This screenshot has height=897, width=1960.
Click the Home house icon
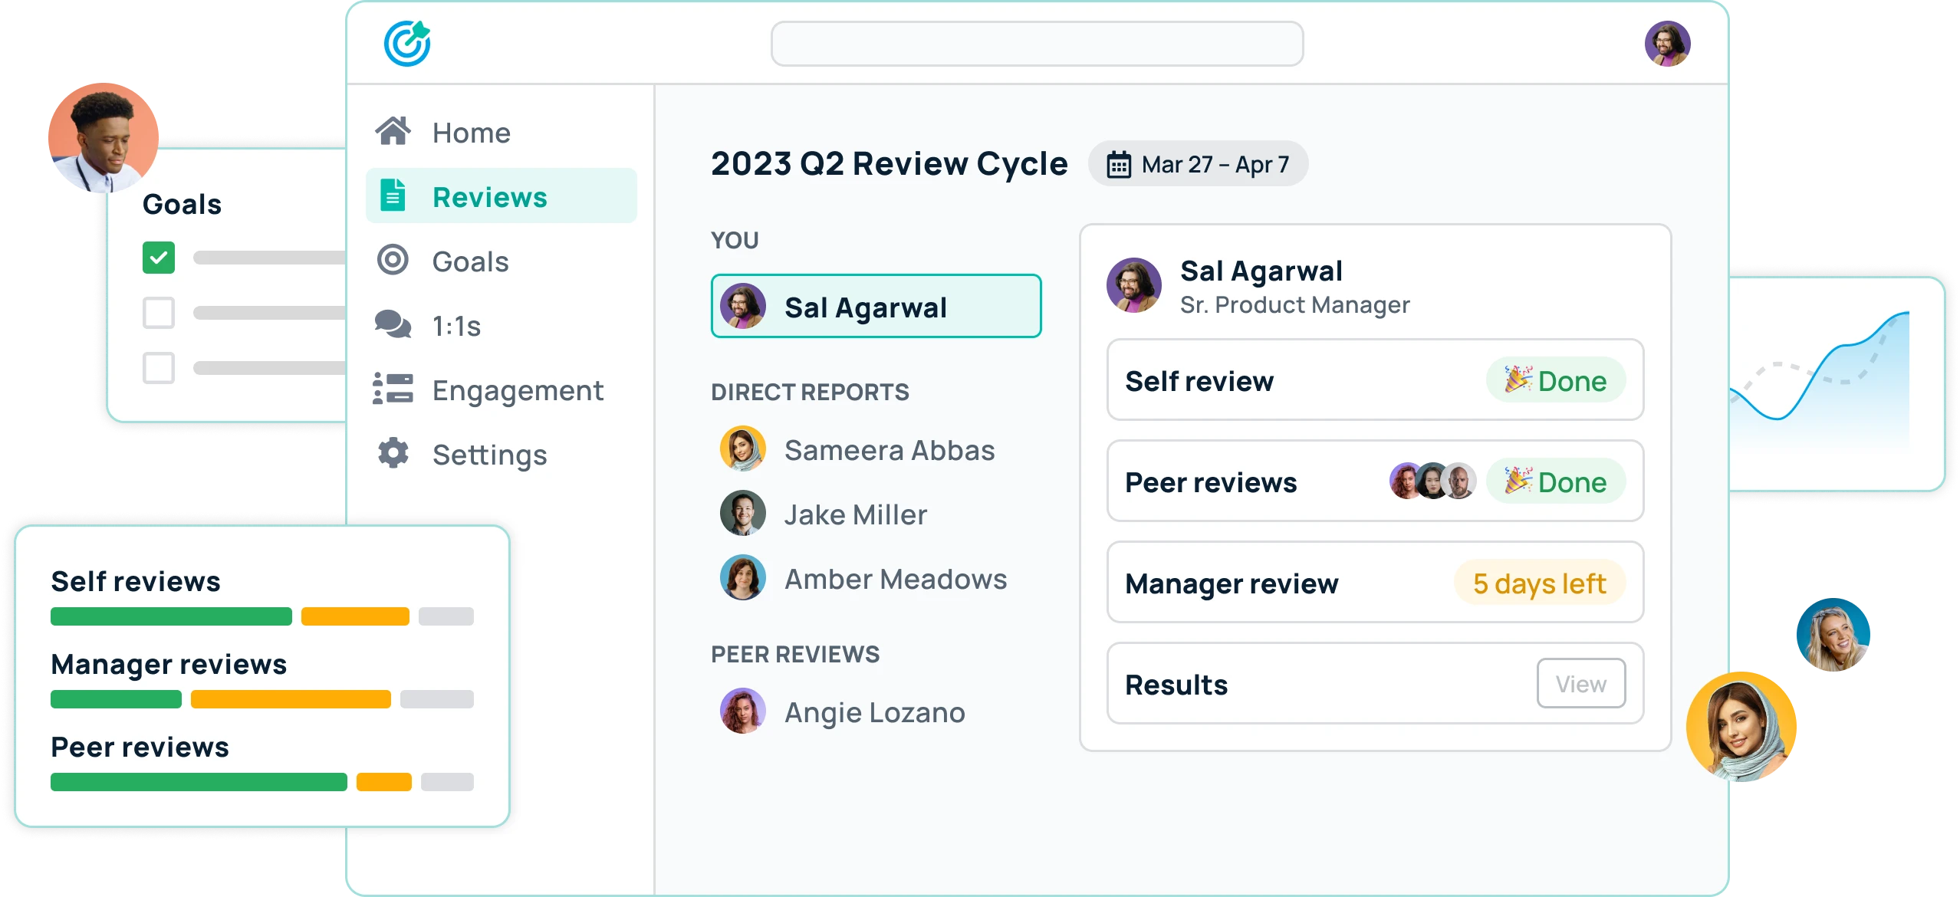coord(393,132)
